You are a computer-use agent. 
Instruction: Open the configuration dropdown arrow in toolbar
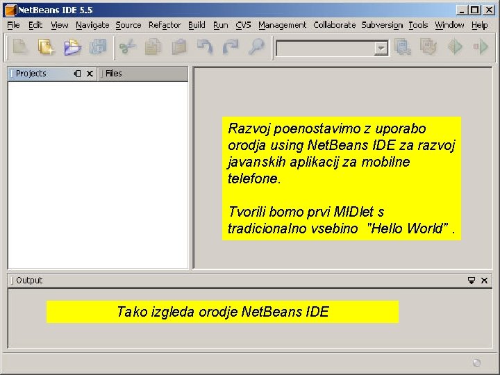[x=381, y=49]
